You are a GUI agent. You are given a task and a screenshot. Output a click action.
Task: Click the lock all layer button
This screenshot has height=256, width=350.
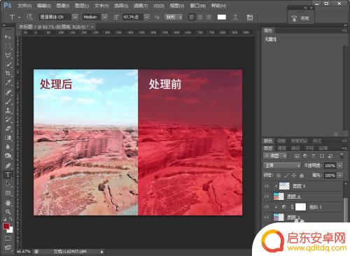pyautogui.click(x=302, y=176)
